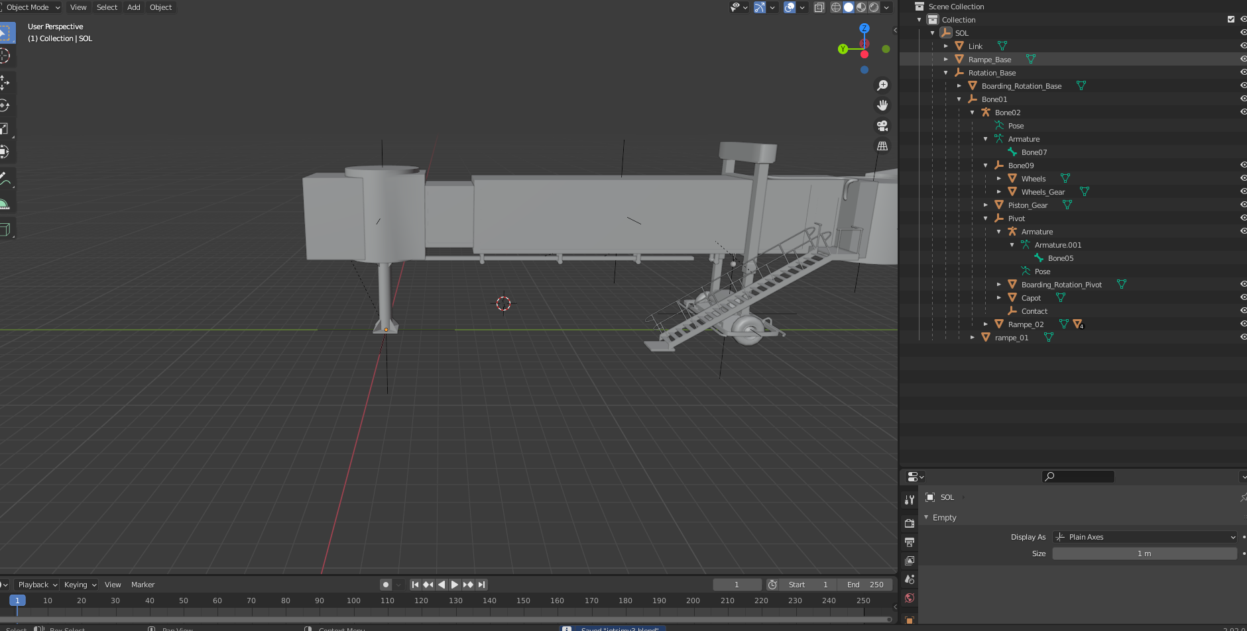Click the Size 1 m value slider
1247x631 pixels.
[1145, 554]
